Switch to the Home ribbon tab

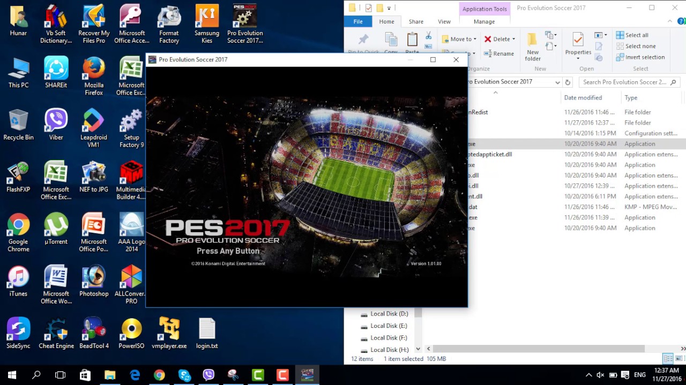pos(386,21)
